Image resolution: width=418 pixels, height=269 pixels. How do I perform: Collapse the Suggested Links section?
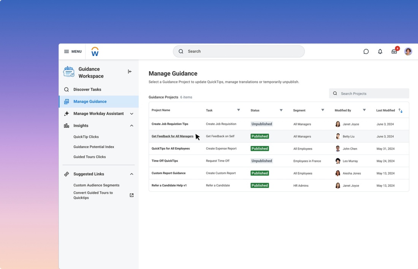(x=131, y=174)
